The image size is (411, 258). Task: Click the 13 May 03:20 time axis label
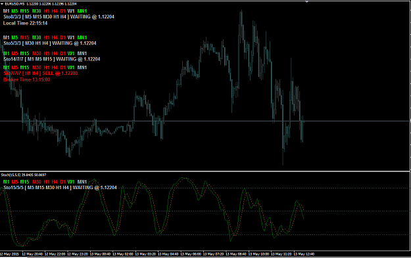coord(145,254)
